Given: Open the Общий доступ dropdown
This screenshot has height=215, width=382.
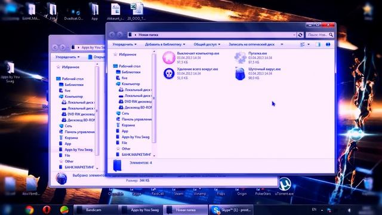Looking at the screenshot, I should (x=207, y=44).
